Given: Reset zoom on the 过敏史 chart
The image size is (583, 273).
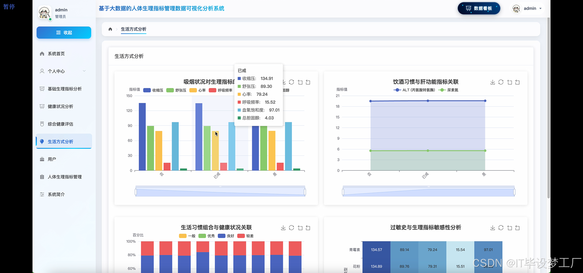Looking at the screenshot, I should tap(517, 228).
